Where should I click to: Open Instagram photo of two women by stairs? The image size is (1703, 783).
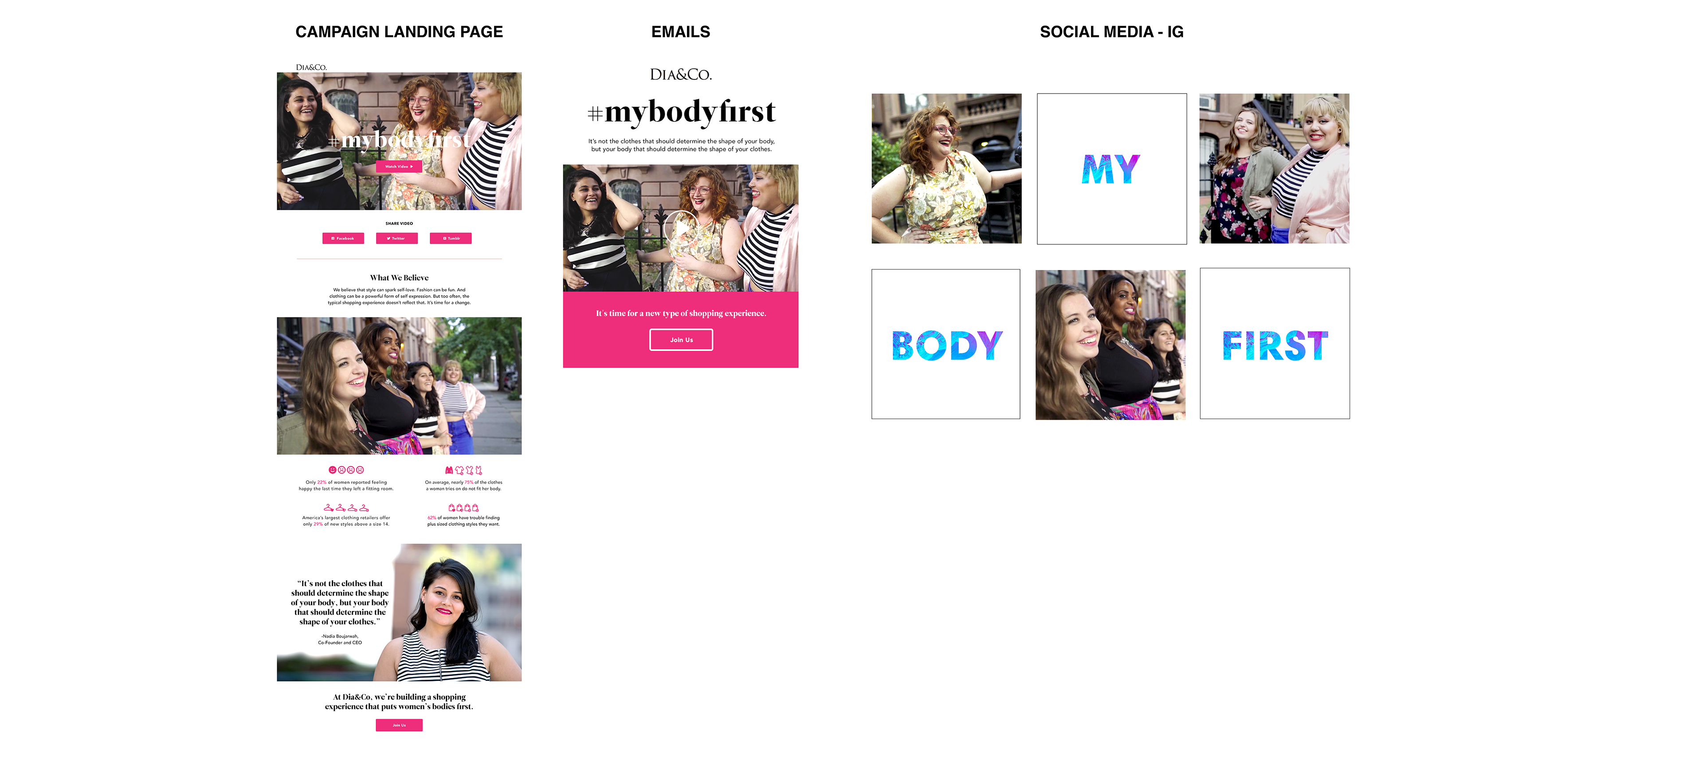pos(1274,168)
